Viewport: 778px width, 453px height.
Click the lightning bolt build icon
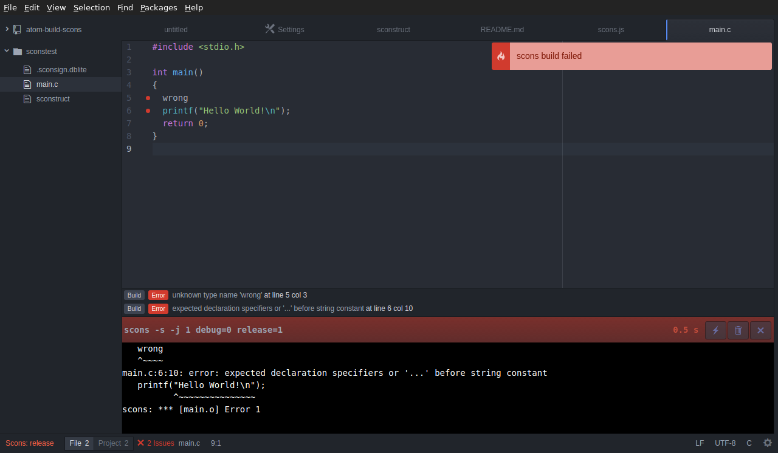715,330
